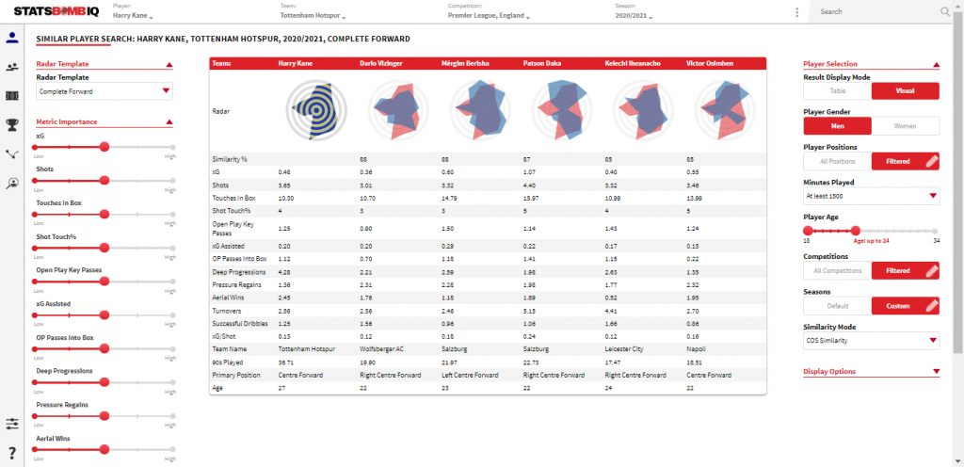Click the Patson Daka column header
This screenshot has height=467, width=964.
click(x=541, y=63)
